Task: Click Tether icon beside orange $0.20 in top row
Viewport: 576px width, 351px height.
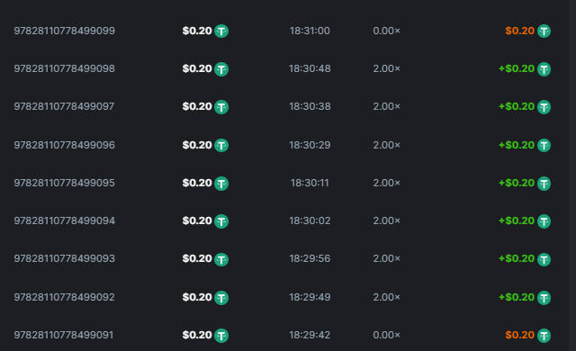Action: (x=544, y=31)
